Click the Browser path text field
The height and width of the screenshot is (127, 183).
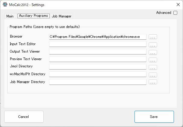coord(98,37)
